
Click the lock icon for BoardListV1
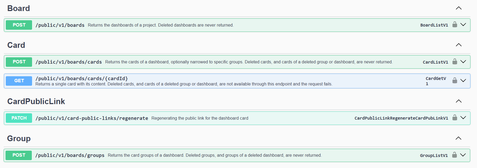pos(455,24)
